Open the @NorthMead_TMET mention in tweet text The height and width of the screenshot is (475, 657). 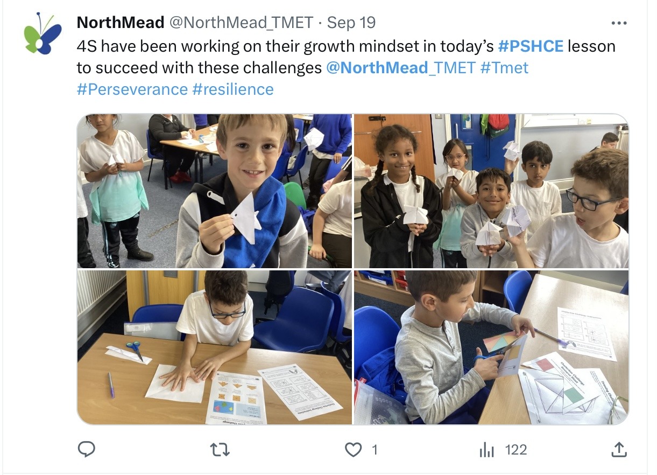(401, 68)
